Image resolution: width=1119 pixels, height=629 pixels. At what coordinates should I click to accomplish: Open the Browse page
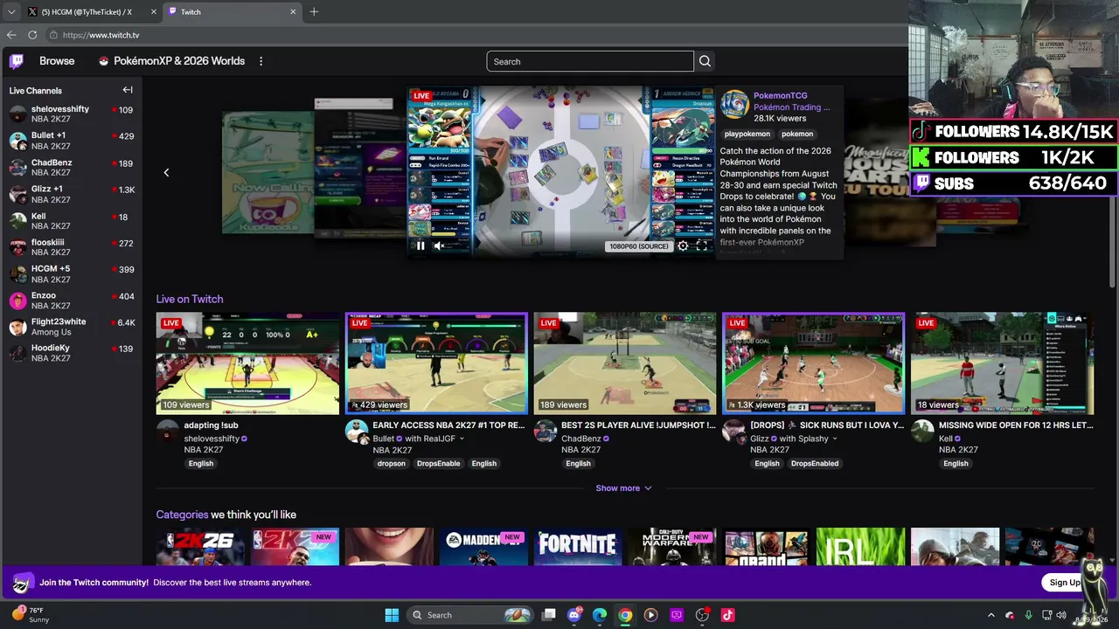[57, 61]
